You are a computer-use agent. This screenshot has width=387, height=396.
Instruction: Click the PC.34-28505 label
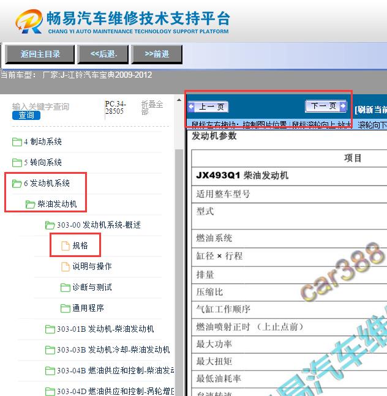click(116, 107)
